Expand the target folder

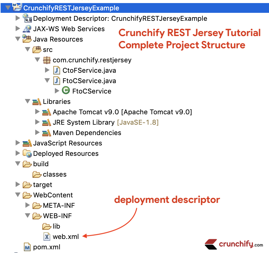18,185
